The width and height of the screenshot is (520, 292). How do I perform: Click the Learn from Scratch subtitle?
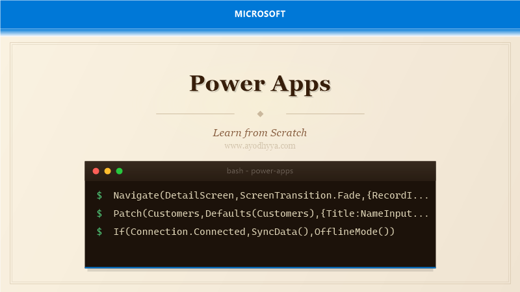[260, 133]
